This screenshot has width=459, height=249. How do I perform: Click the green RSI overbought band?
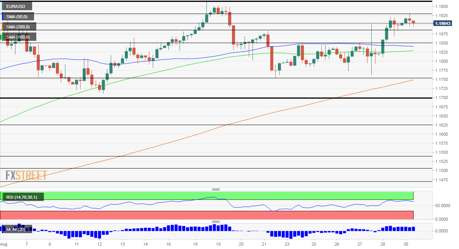(x=207, y=196)
